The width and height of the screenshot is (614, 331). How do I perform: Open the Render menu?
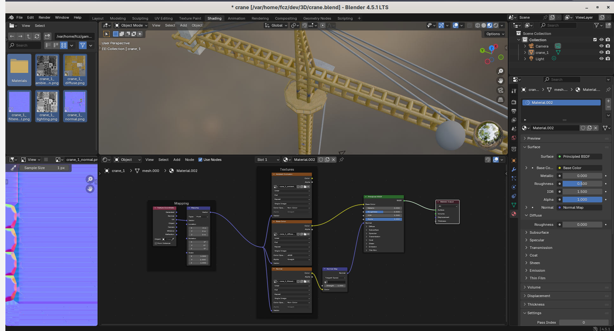click(44, 17)
